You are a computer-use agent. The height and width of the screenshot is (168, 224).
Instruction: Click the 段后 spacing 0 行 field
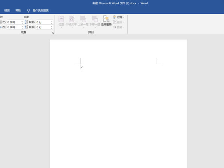[x=43, y=27]
